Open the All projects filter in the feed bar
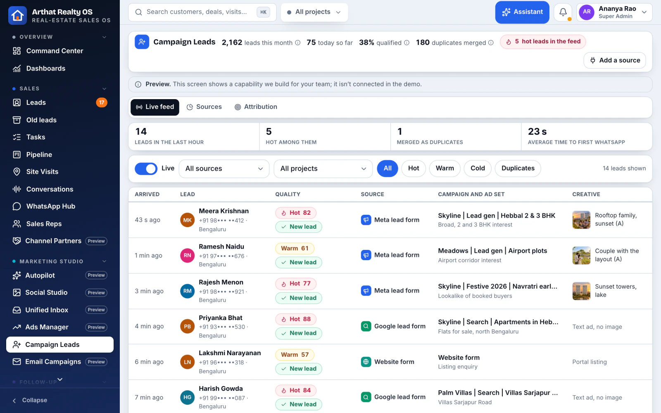The image size is (661, 413). pyautogui.click(x=323, y=169)
